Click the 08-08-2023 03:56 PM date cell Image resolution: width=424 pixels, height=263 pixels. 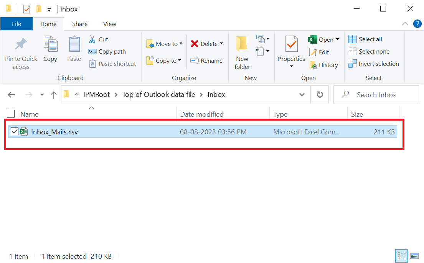[213, 132]
